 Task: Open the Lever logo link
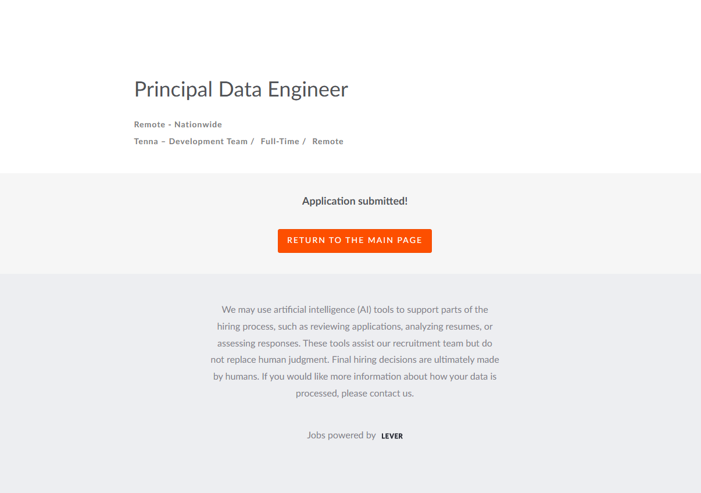[392, 436]
